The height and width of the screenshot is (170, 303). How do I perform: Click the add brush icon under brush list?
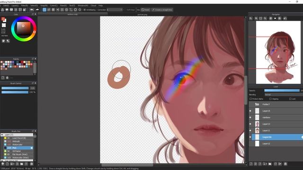coord(7,164)
